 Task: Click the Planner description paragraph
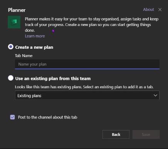[x=92, y=25]
